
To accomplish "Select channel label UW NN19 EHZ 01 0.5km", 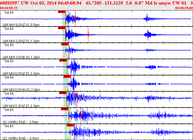I will click(21, 25).
